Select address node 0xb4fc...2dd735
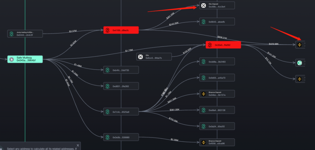Image resolution: width=315 pixels, height=150 pixels. pos(121,70)
